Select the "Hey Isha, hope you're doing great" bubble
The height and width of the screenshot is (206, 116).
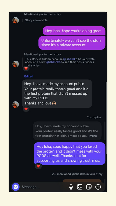click(74, 31)
